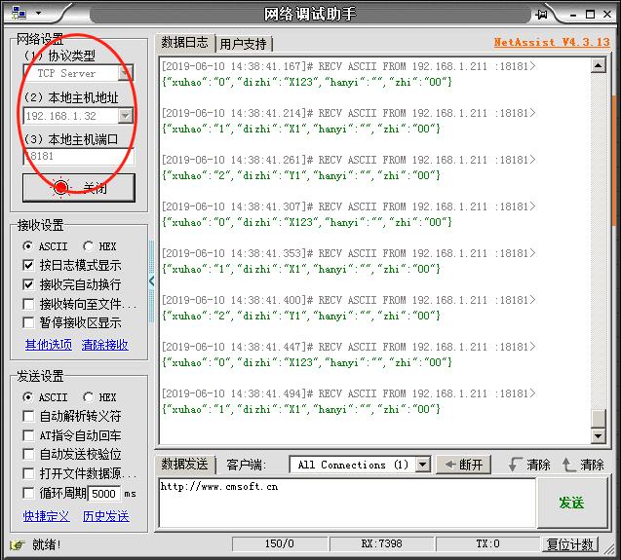This screenshot has height=560, width=621.
Task: Toggle 按日志模式显示 checkbox
Action: [x=28, y=265]
